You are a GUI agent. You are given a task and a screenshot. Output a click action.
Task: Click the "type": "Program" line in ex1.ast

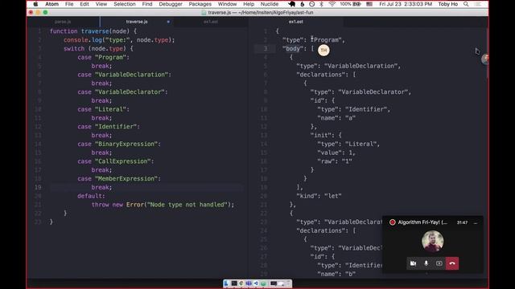point(314,40)
